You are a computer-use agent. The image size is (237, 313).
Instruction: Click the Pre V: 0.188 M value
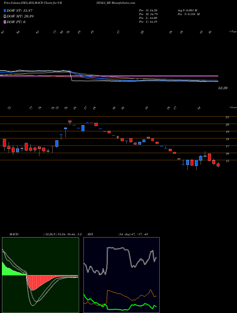188,14
